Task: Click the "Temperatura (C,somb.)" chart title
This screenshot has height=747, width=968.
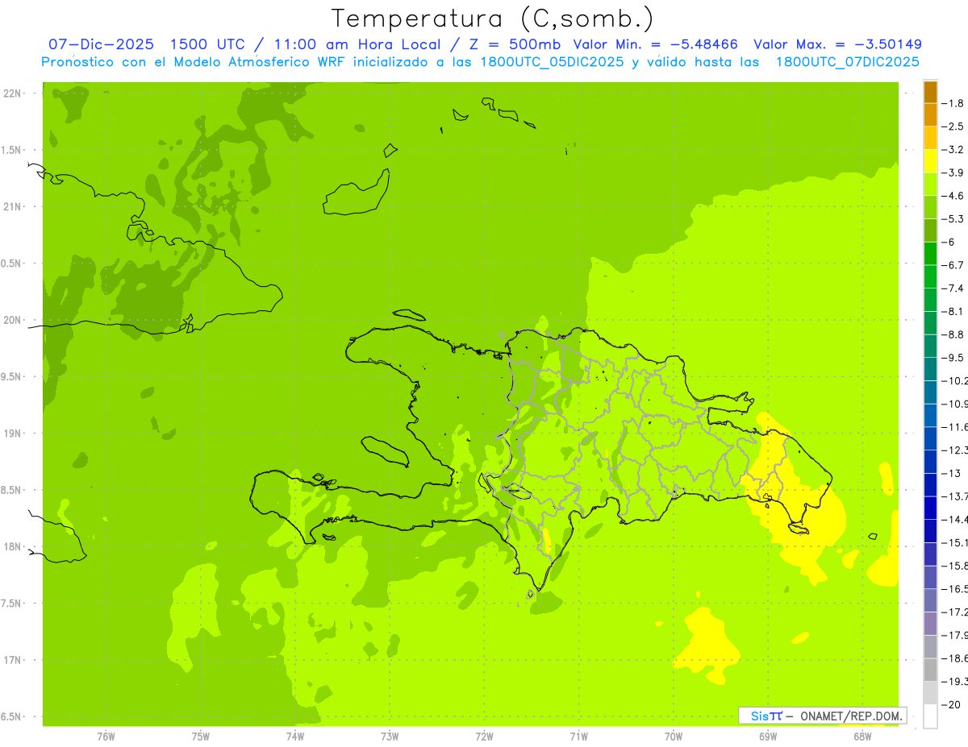Action: 493,19
